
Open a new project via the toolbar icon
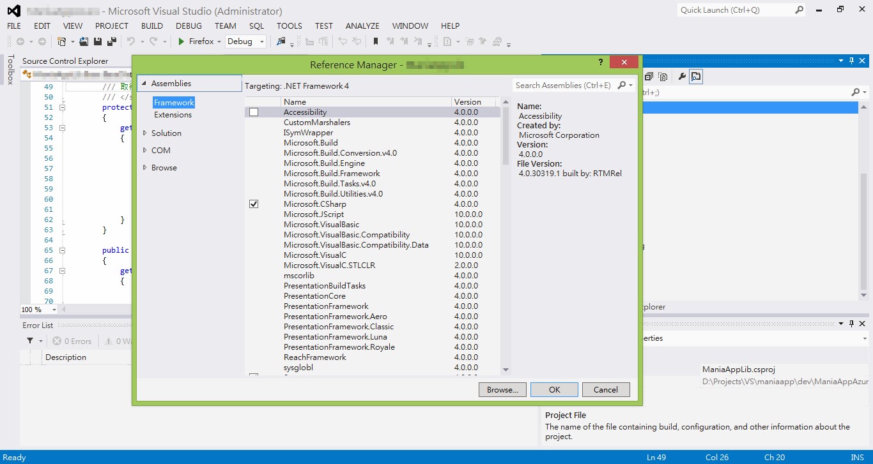point(62,41)
